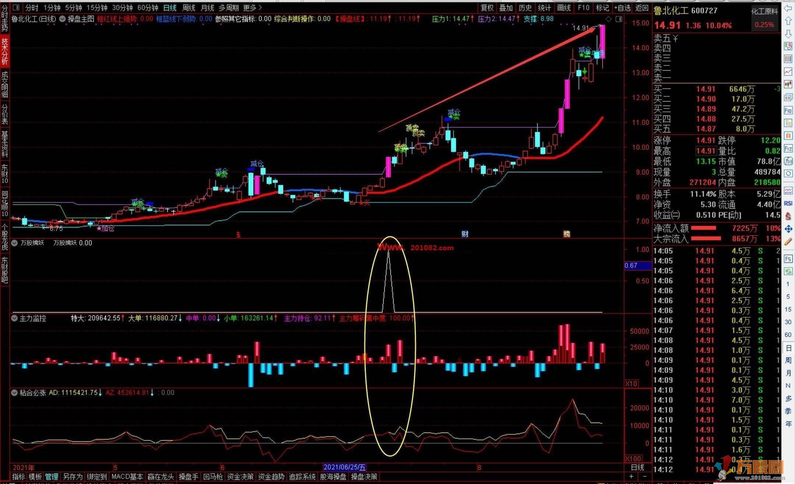
Task: Expand the 更多 periods menu
Action: 253,8
